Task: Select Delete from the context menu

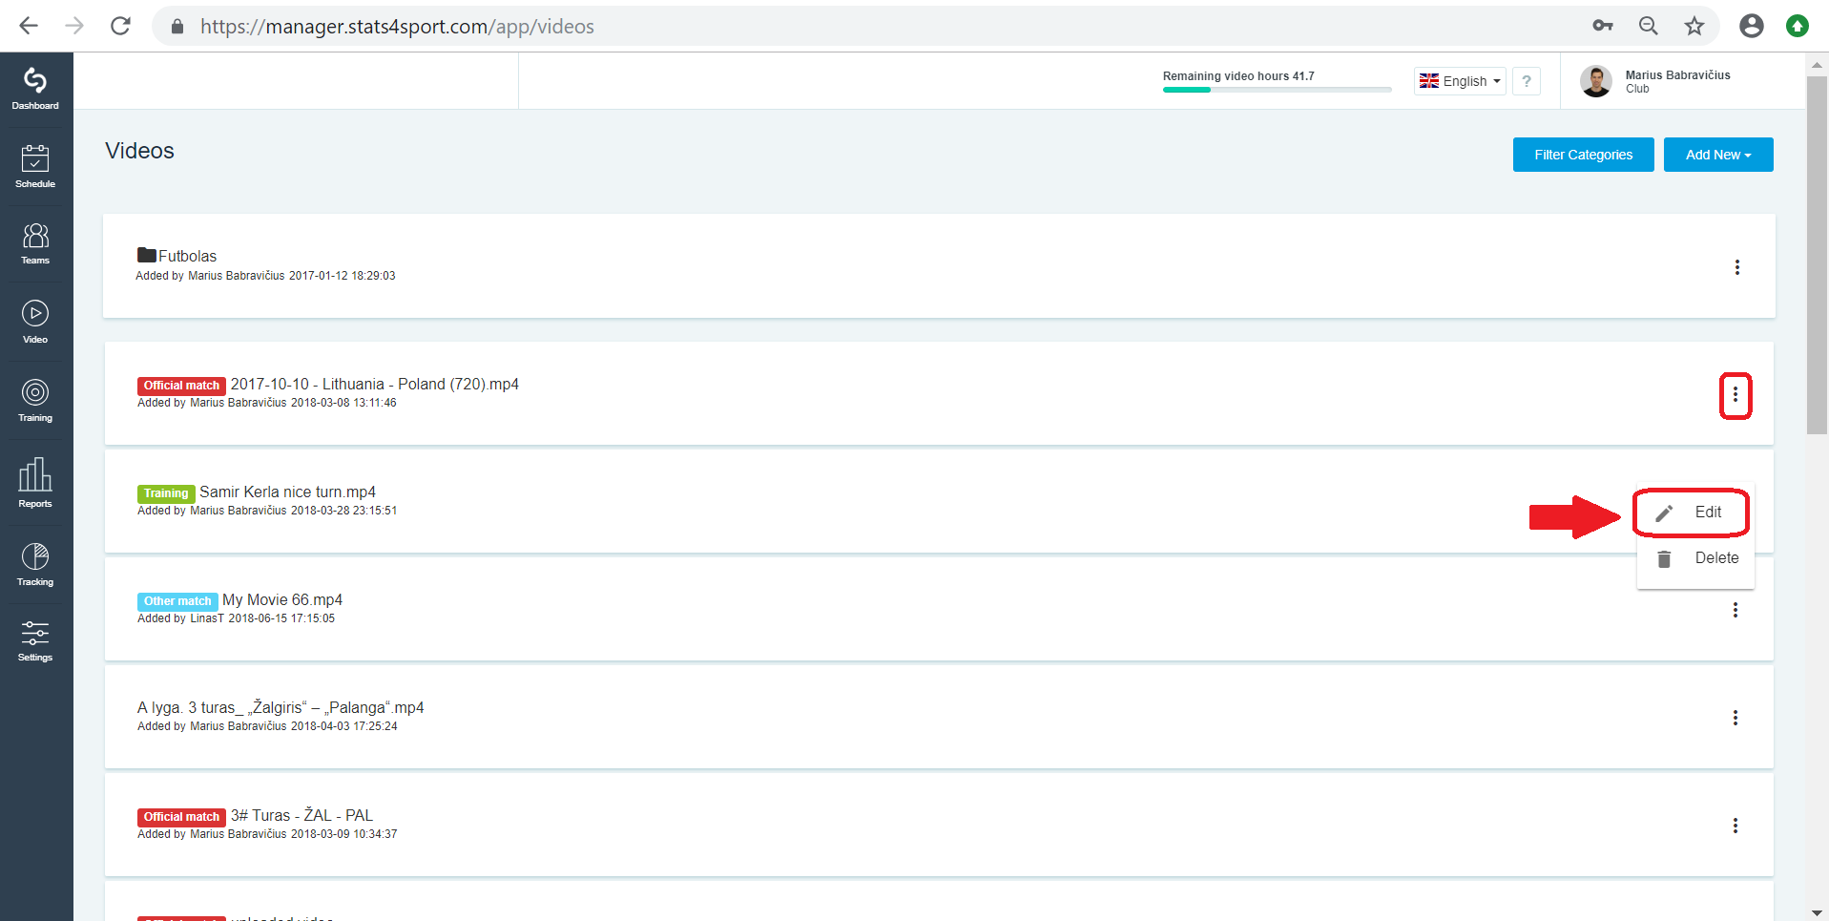Action: click(1696, 558)
